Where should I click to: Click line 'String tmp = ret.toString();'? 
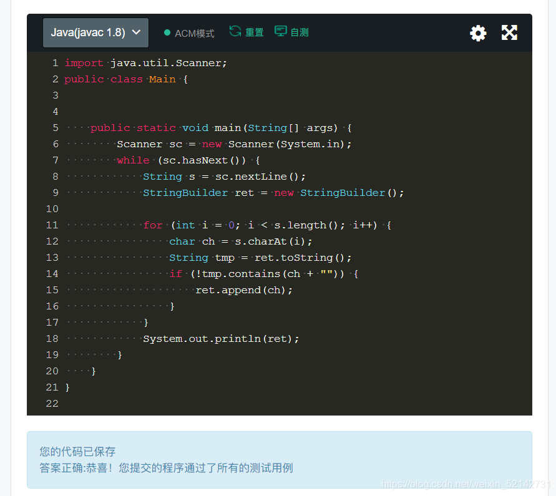(260, 258)
